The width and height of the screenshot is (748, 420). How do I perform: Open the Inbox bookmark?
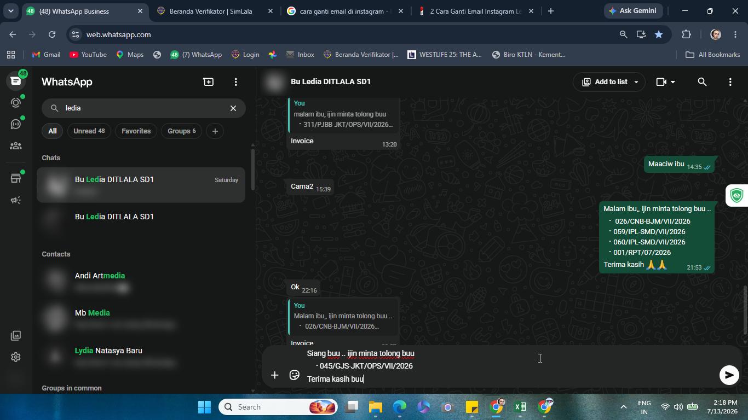pos(300,55)
